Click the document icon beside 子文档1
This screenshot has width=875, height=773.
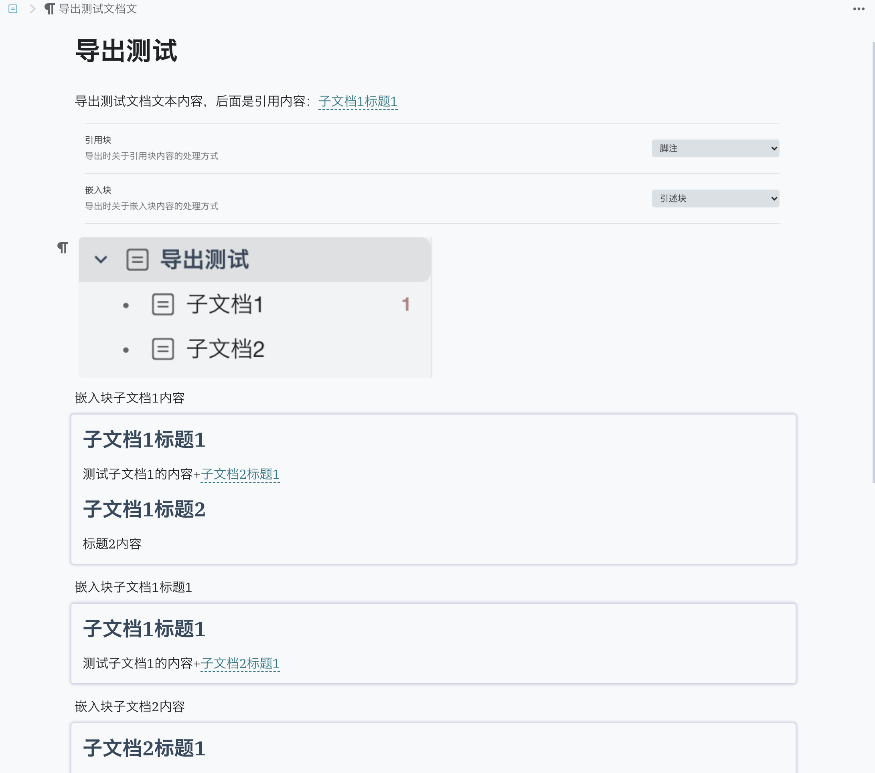point(163,304)
